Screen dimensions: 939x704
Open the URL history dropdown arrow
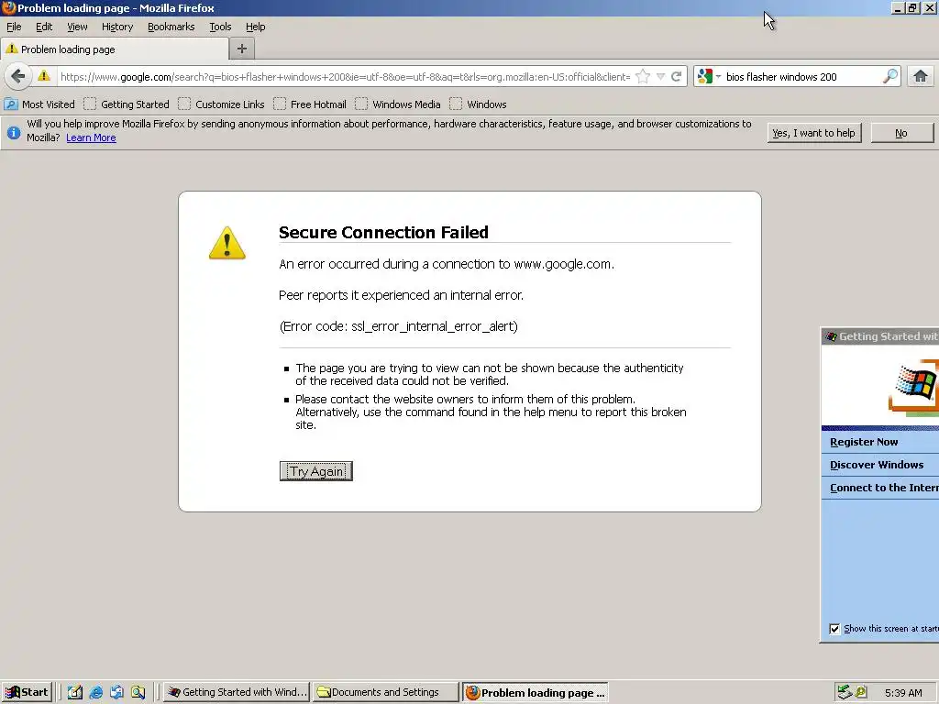point(660,77)
